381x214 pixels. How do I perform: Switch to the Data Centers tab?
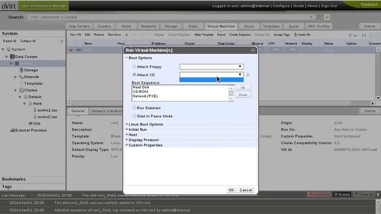(79, 26)
